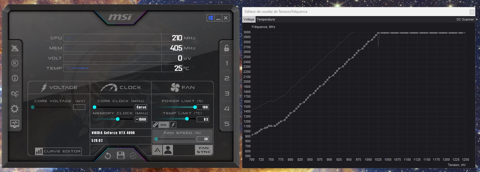Click the OC Scanner link in curve editor
Image resolution: width=480 pixels, height=172 pixels.
coord(465,19)
